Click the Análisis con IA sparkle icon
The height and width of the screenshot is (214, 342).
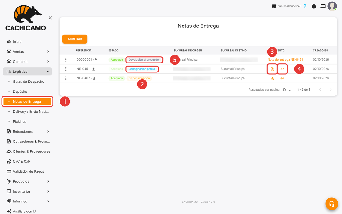(x=9, y=211)
